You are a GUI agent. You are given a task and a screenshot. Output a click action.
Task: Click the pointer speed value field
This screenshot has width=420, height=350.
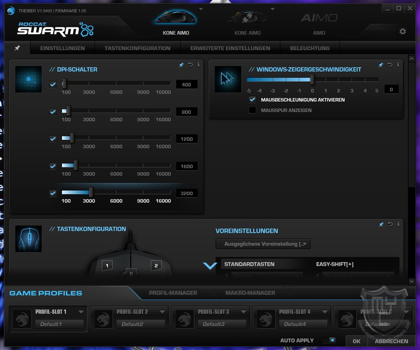click(391, 89)
